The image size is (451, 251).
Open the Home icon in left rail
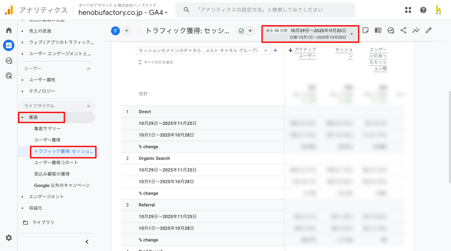tap(8, 30)
